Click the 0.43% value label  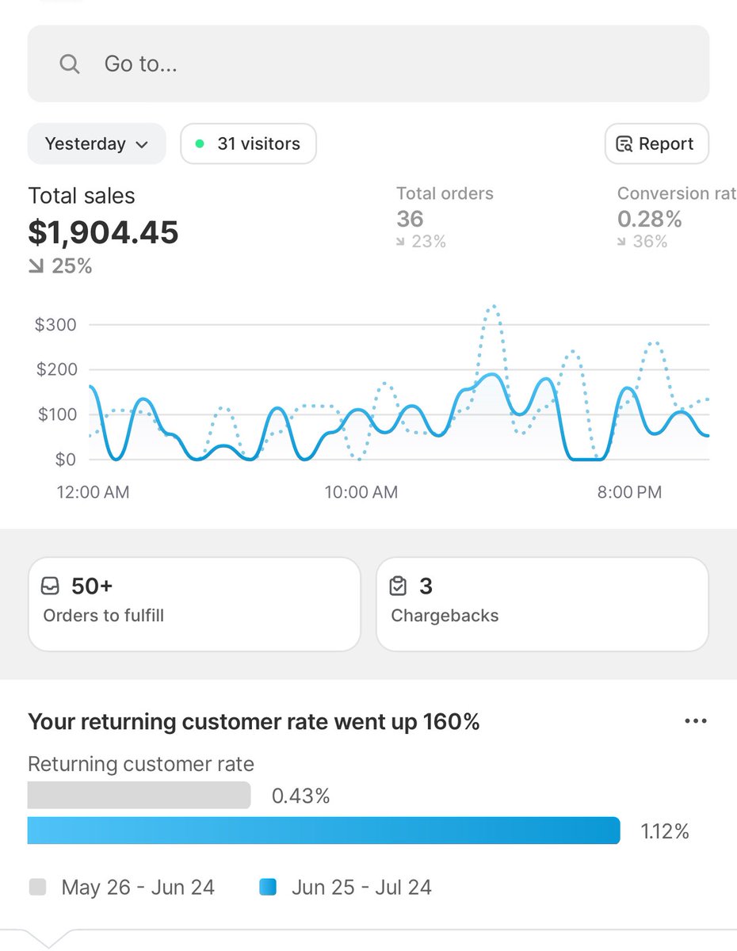point(301,796)
